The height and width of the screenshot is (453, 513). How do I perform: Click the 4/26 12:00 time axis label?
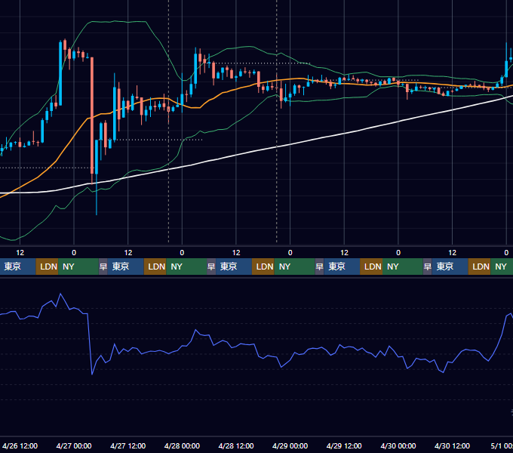pyautogui.click(x=20, y=445)
